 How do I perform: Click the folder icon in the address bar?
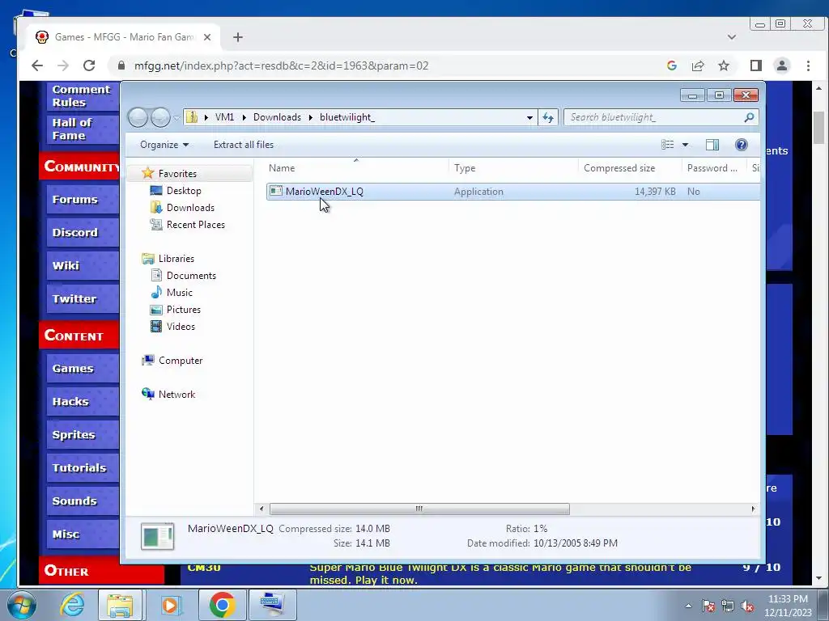click(x=192, y=117)
